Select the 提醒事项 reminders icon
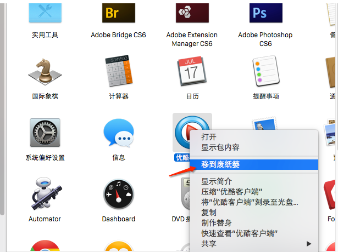The height and width of the screenshot is (252, 338). click(266, 71)
